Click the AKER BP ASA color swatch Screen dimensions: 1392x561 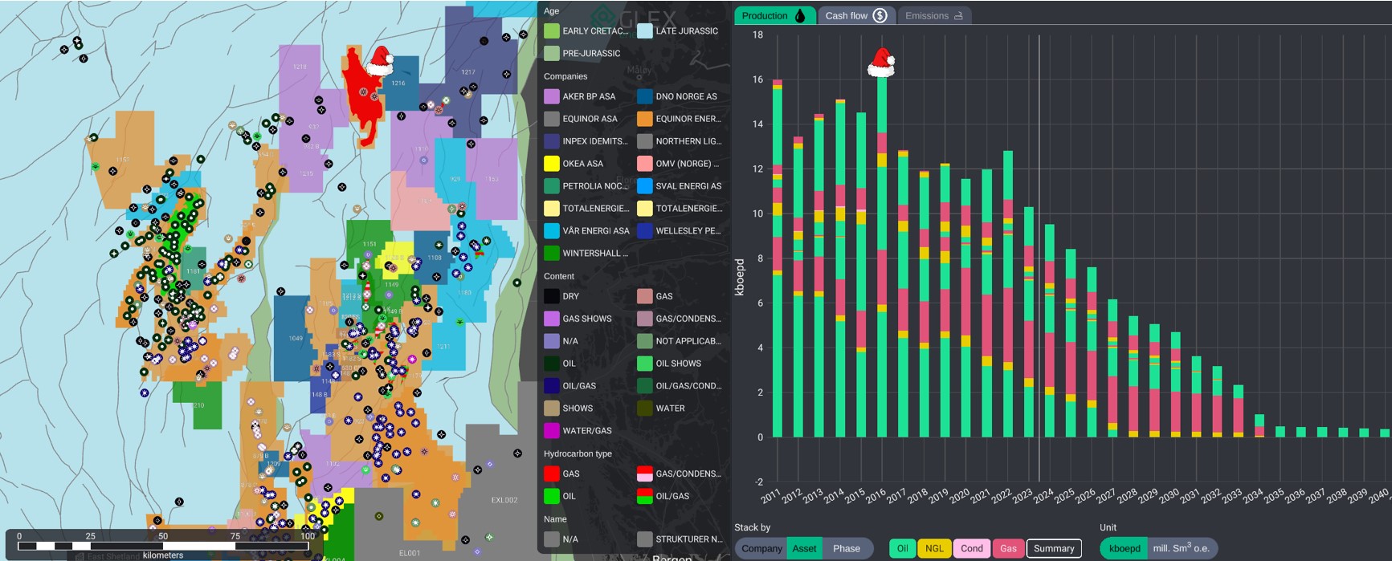[x=552, y=96]
